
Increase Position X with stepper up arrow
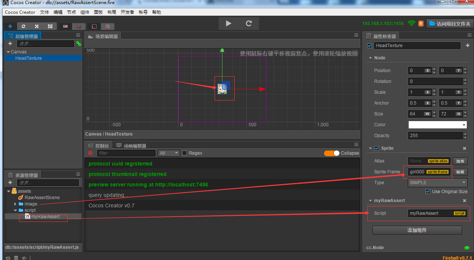click(x=434, y=69)
